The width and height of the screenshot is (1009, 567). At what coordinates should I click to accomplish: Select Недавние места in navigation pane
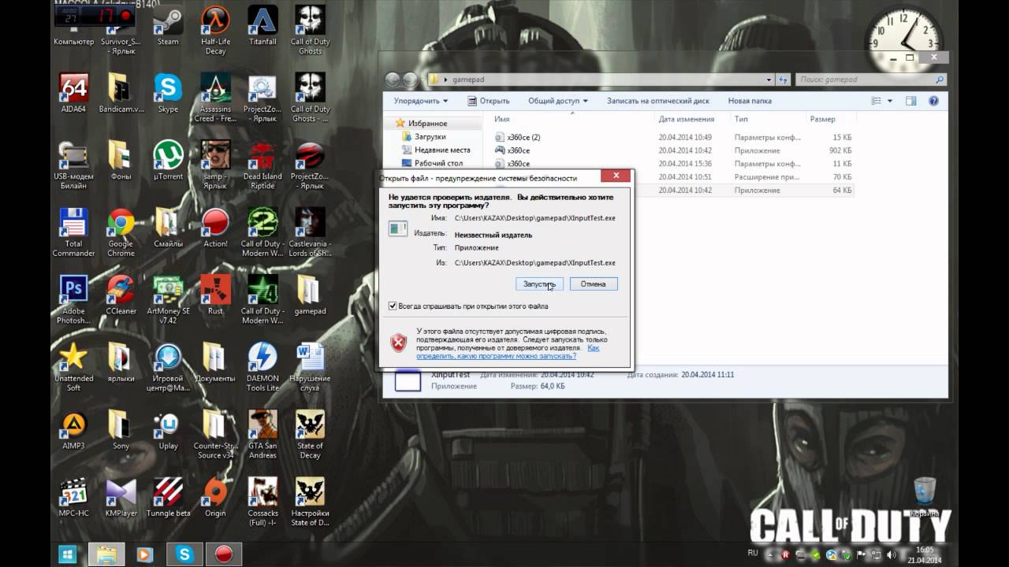[435, 150]
